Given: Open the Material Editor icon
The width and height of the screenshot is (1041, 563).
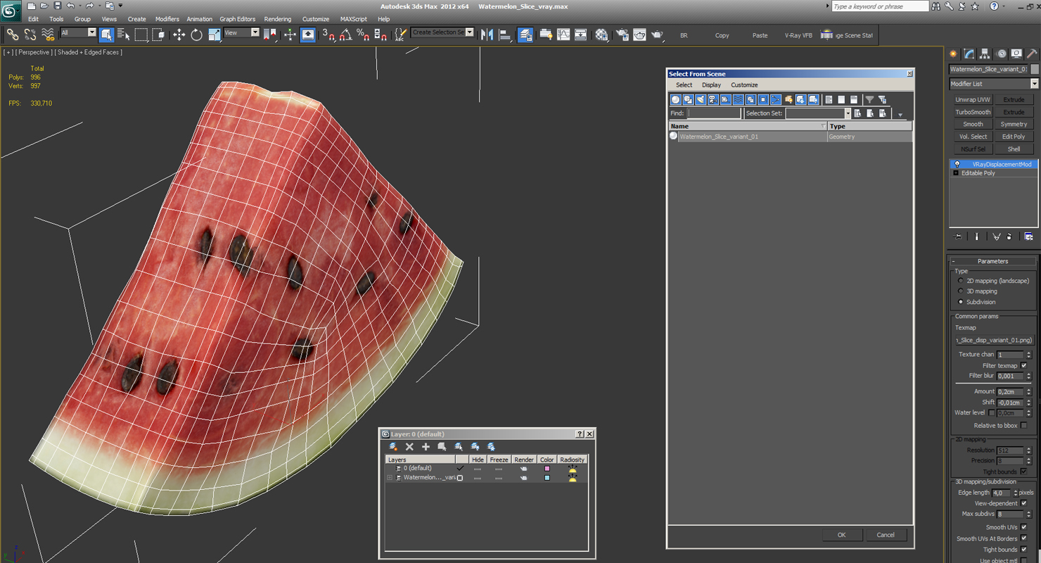Looking at the screenshot, I should (x=601, y=34).
